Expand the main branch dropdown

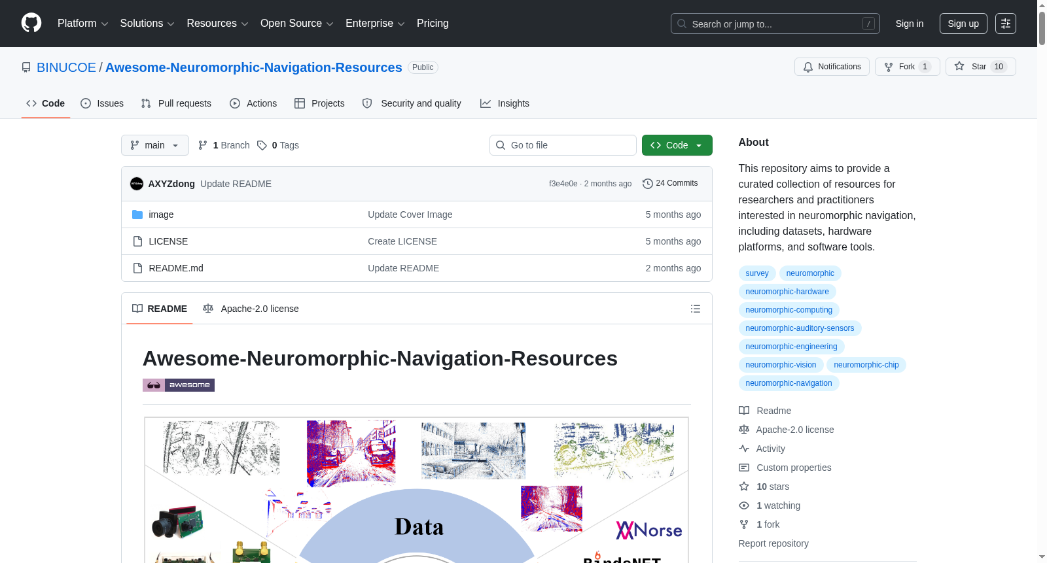click(155, 145)
